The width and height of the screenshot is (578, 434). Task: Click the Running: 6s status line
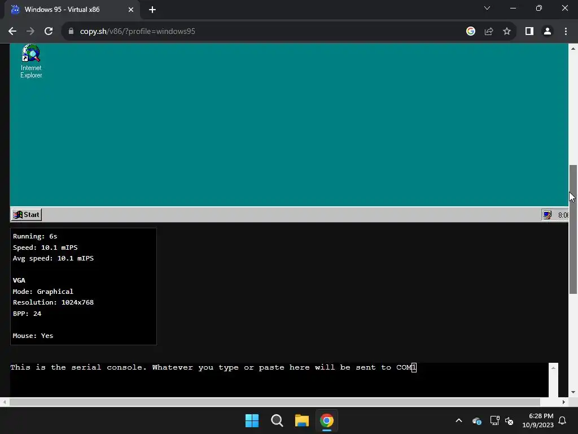pos(35,236)
